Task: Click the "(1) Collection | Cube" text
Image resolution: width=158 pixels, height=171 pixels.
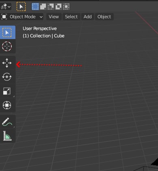Action: pyautogui.click(x=43, y=36)
